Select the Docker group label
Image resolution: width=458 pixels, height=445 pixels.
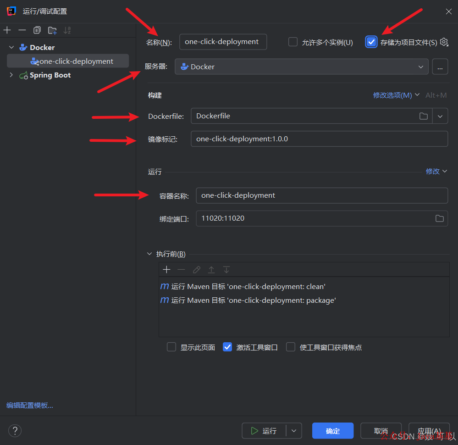click(42, 47)
